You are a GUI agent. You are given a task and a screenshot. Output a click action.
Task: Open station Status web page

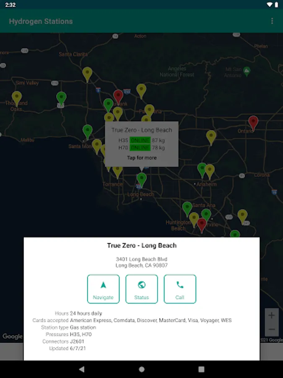tap(142, 289)
